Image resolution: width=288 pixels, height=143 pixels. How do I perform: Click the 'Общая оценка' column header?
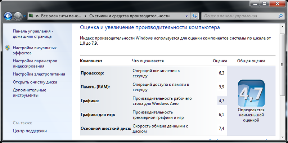[x=251, y=61]
